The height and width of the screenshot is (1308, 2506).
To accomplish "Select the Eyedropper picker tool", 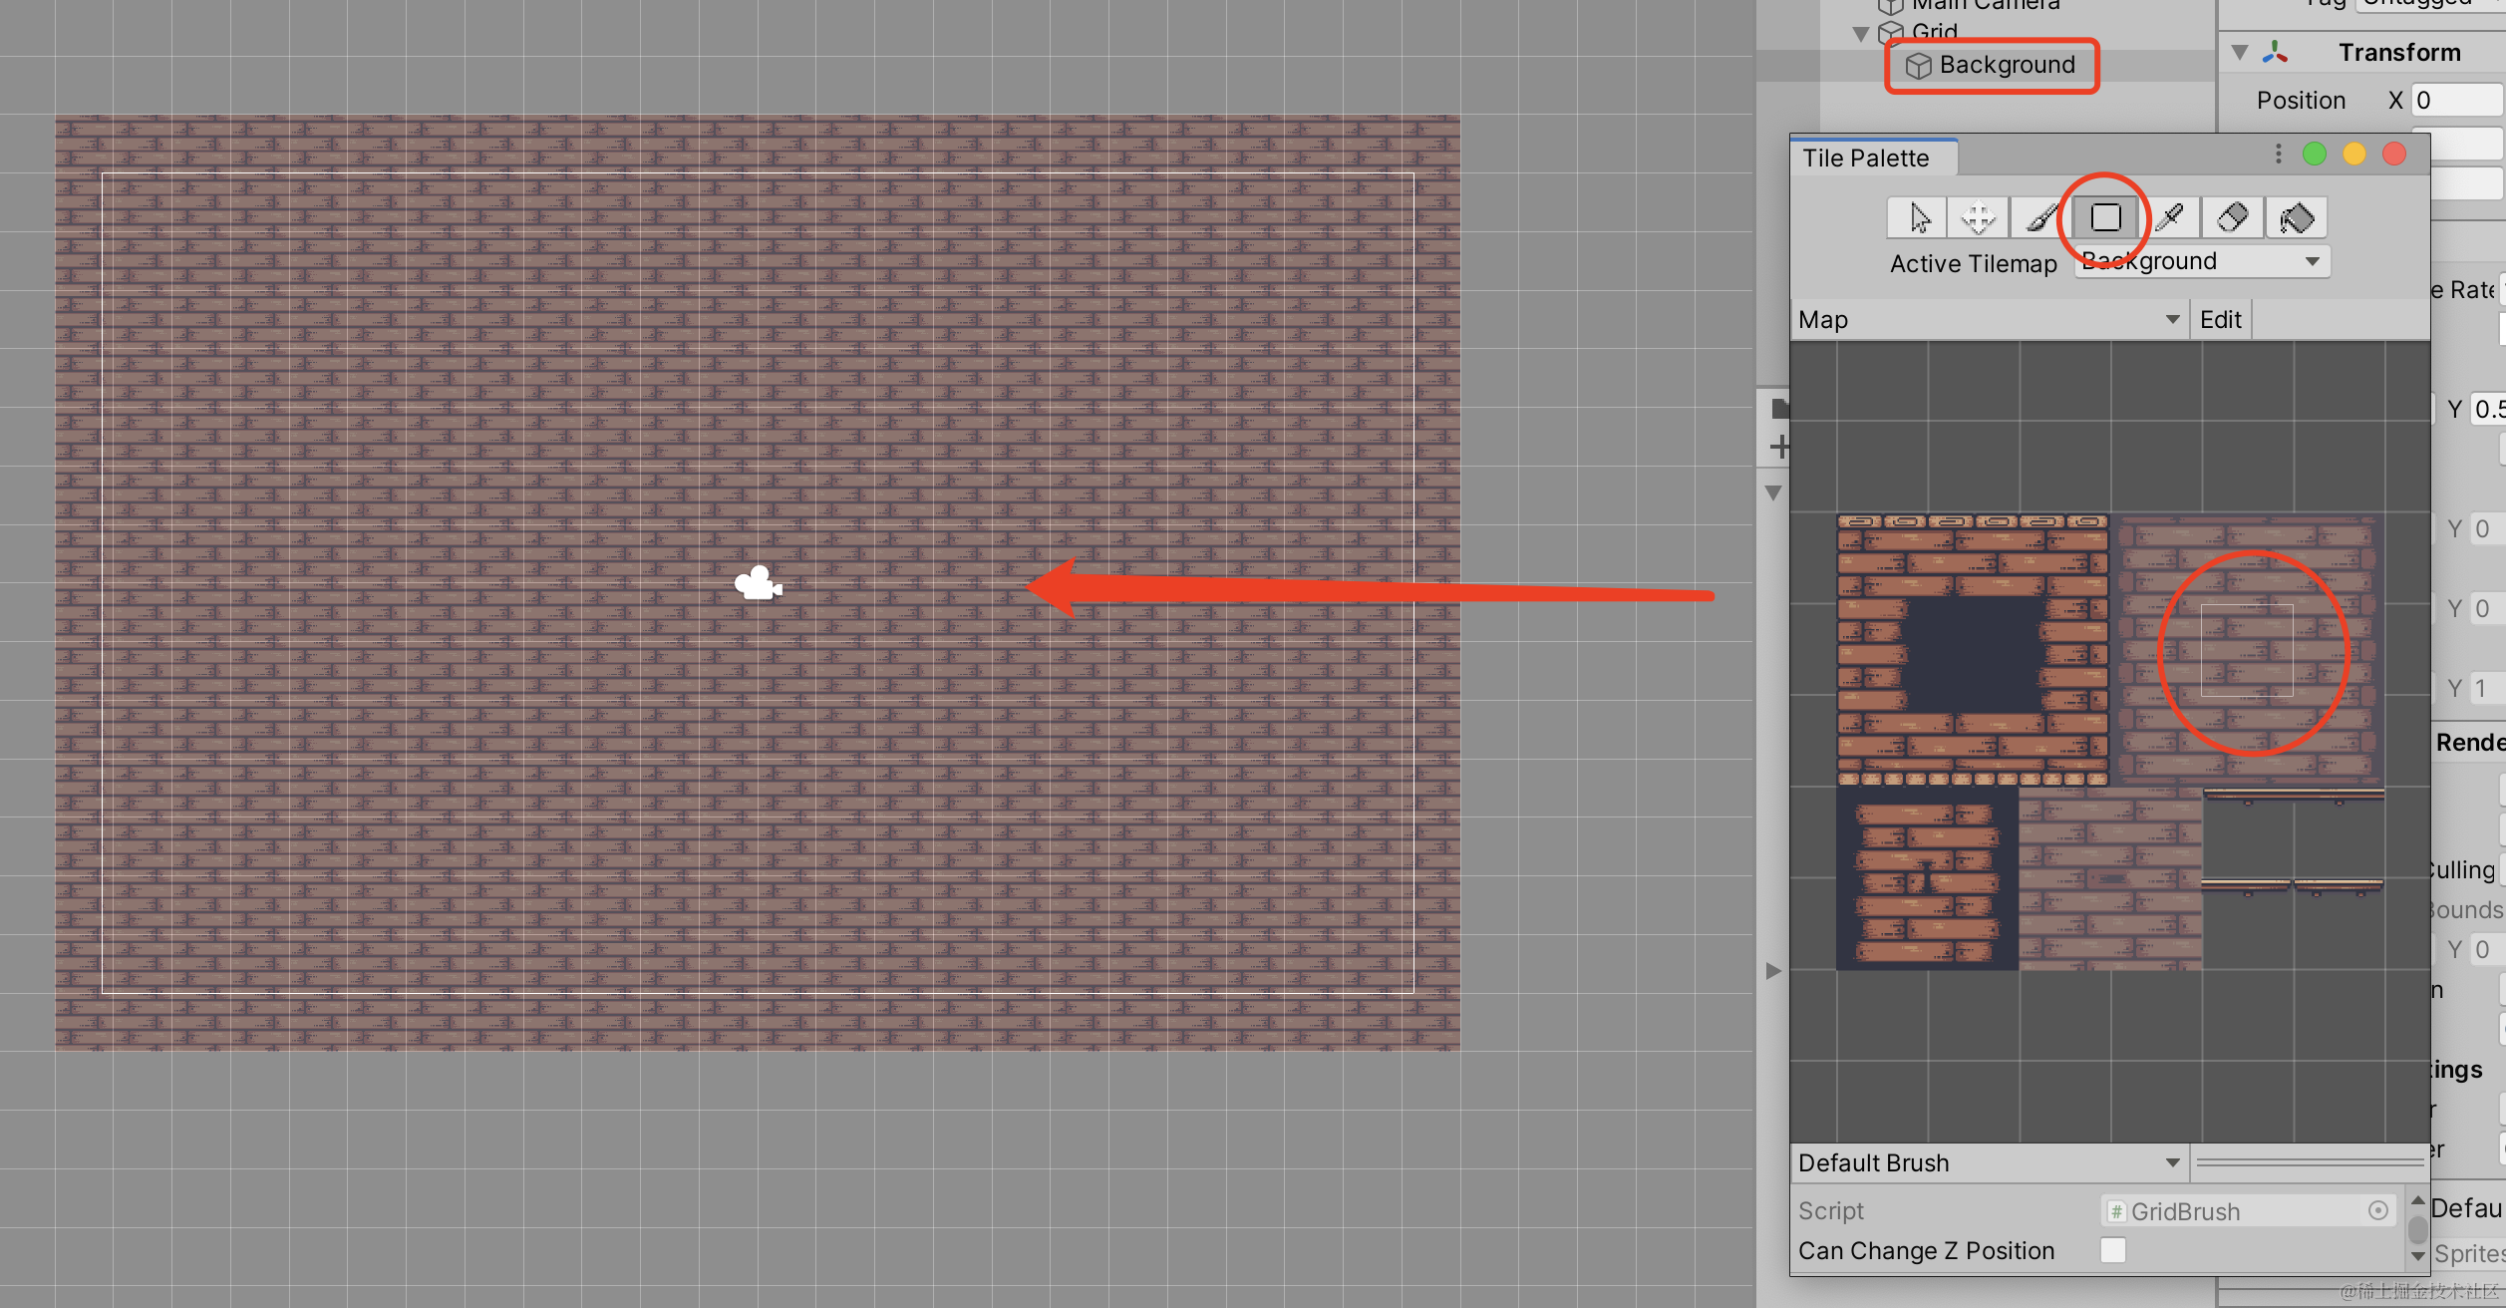I will click(x=2169, y=217).
